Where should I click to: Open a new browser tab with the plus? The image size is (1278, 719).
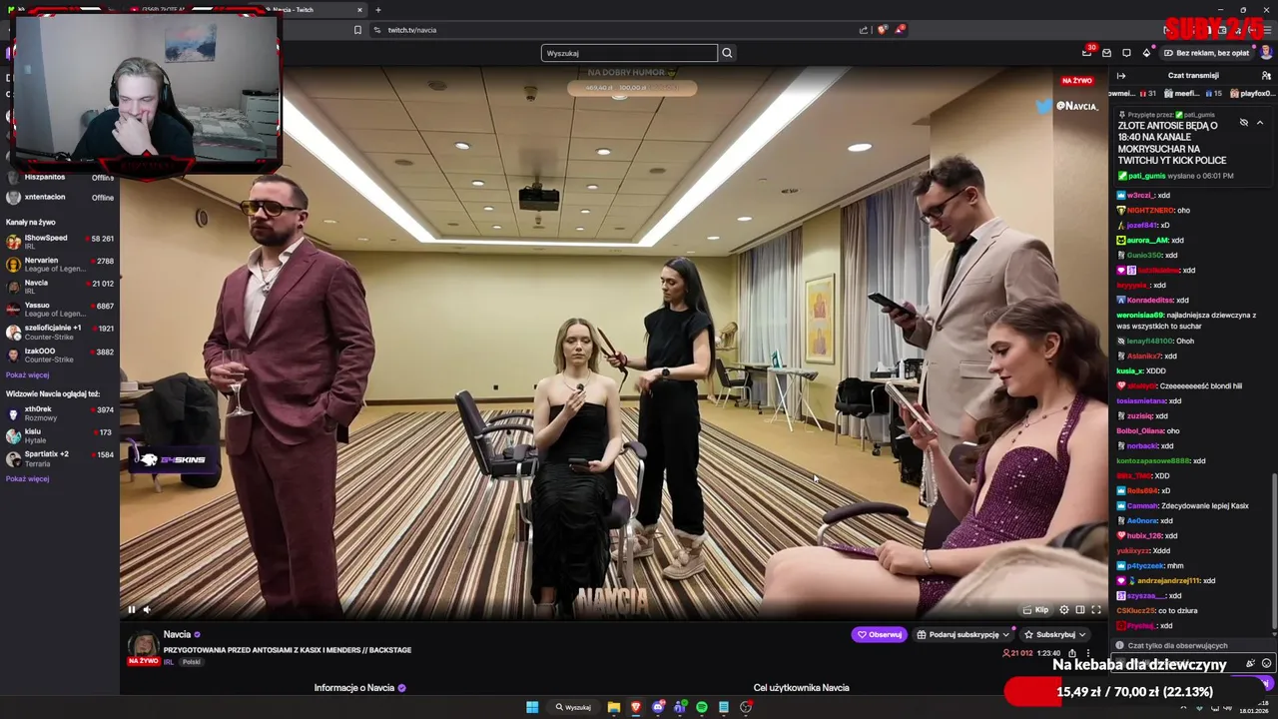pyautogui.click(x=377, y=10)
